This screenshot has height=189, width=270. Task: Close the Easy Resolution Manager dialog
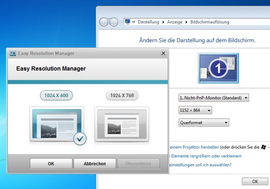pyautogui.click(x=163, y=53)
